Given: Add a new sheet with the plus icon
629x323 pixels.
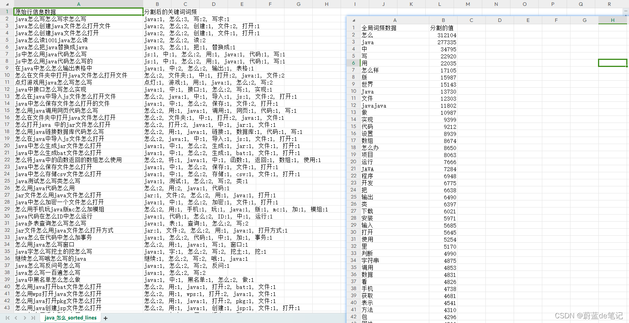Looking at the screenshot, I should pos(106,318).
